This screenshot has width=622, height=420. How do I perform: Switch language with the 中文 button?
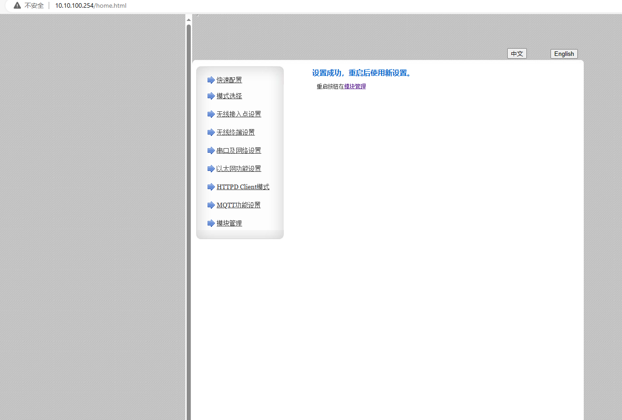(x=517, y=54)
